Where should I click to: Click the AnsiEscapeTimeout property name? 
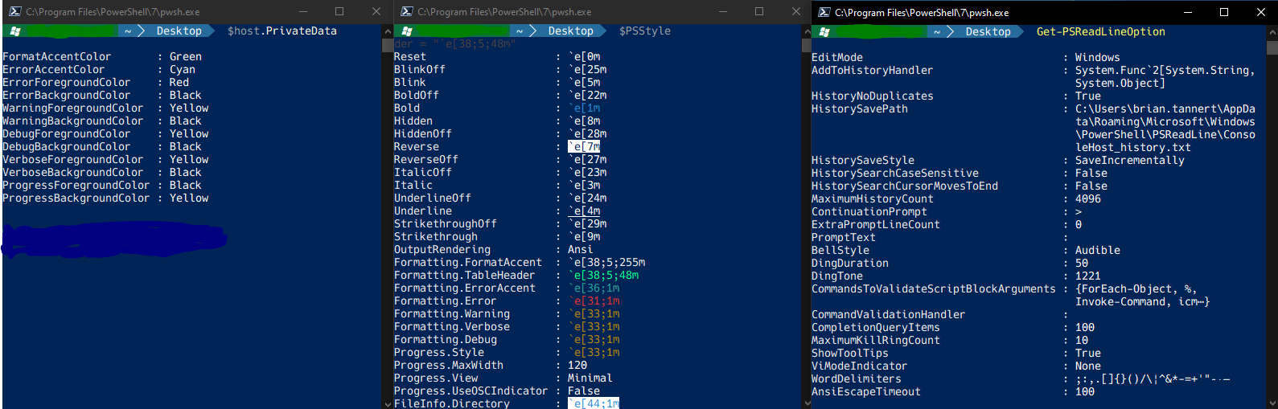click(x=866, y=392)
